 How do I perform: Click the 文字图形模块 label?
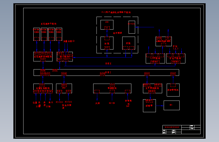point(152,88)
